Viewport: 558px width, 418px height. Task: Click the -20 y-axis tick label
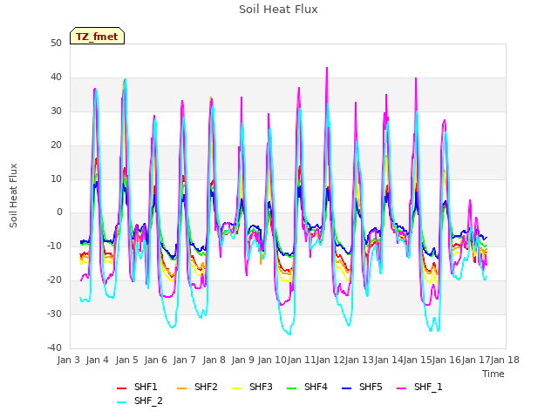tap(54, 280)
